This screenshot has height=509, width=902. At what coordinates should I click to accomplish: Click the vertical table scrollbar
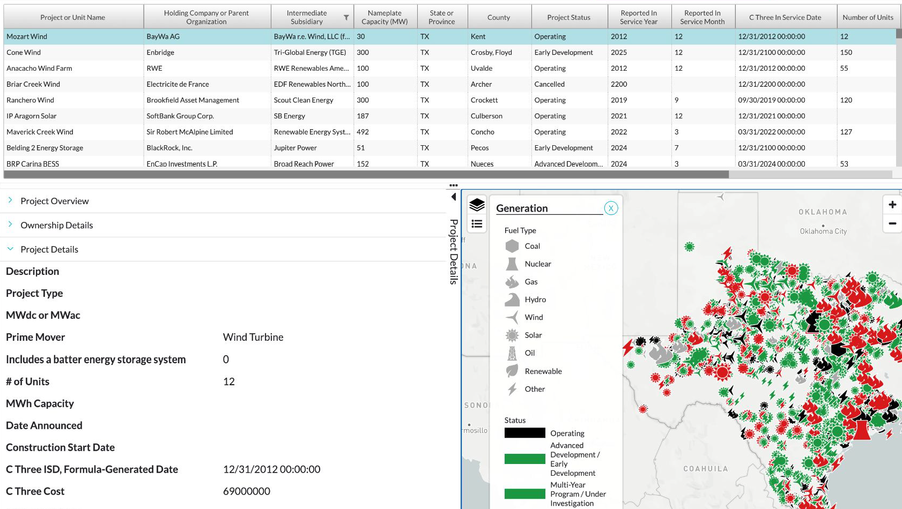(x=899, y=33)
